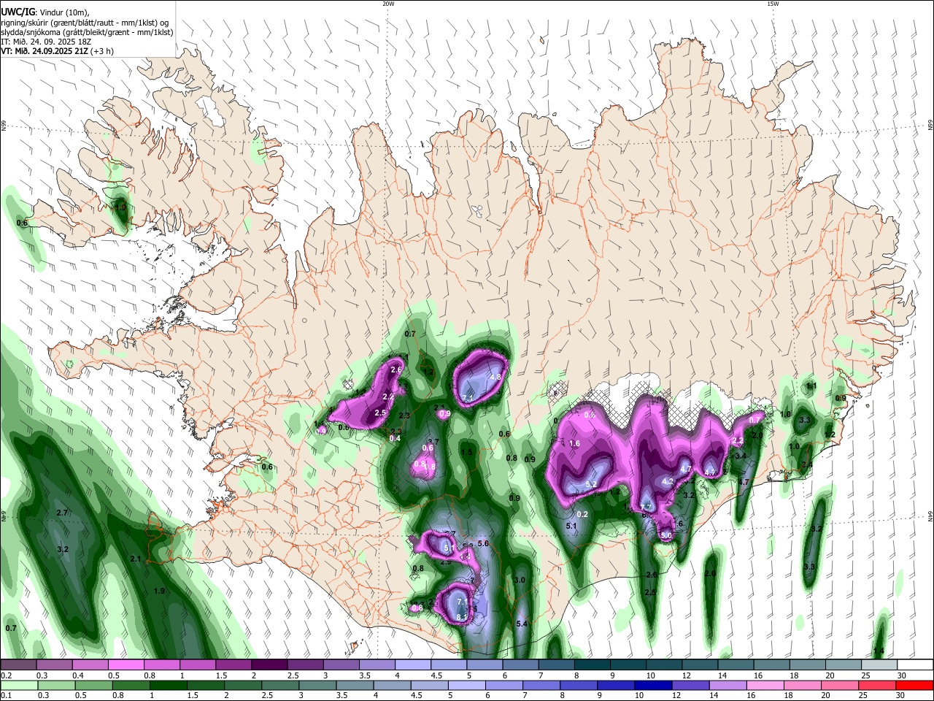Click the '5.0' precipitation value on the map
This screenshot has height=701, width=934.
666,535
